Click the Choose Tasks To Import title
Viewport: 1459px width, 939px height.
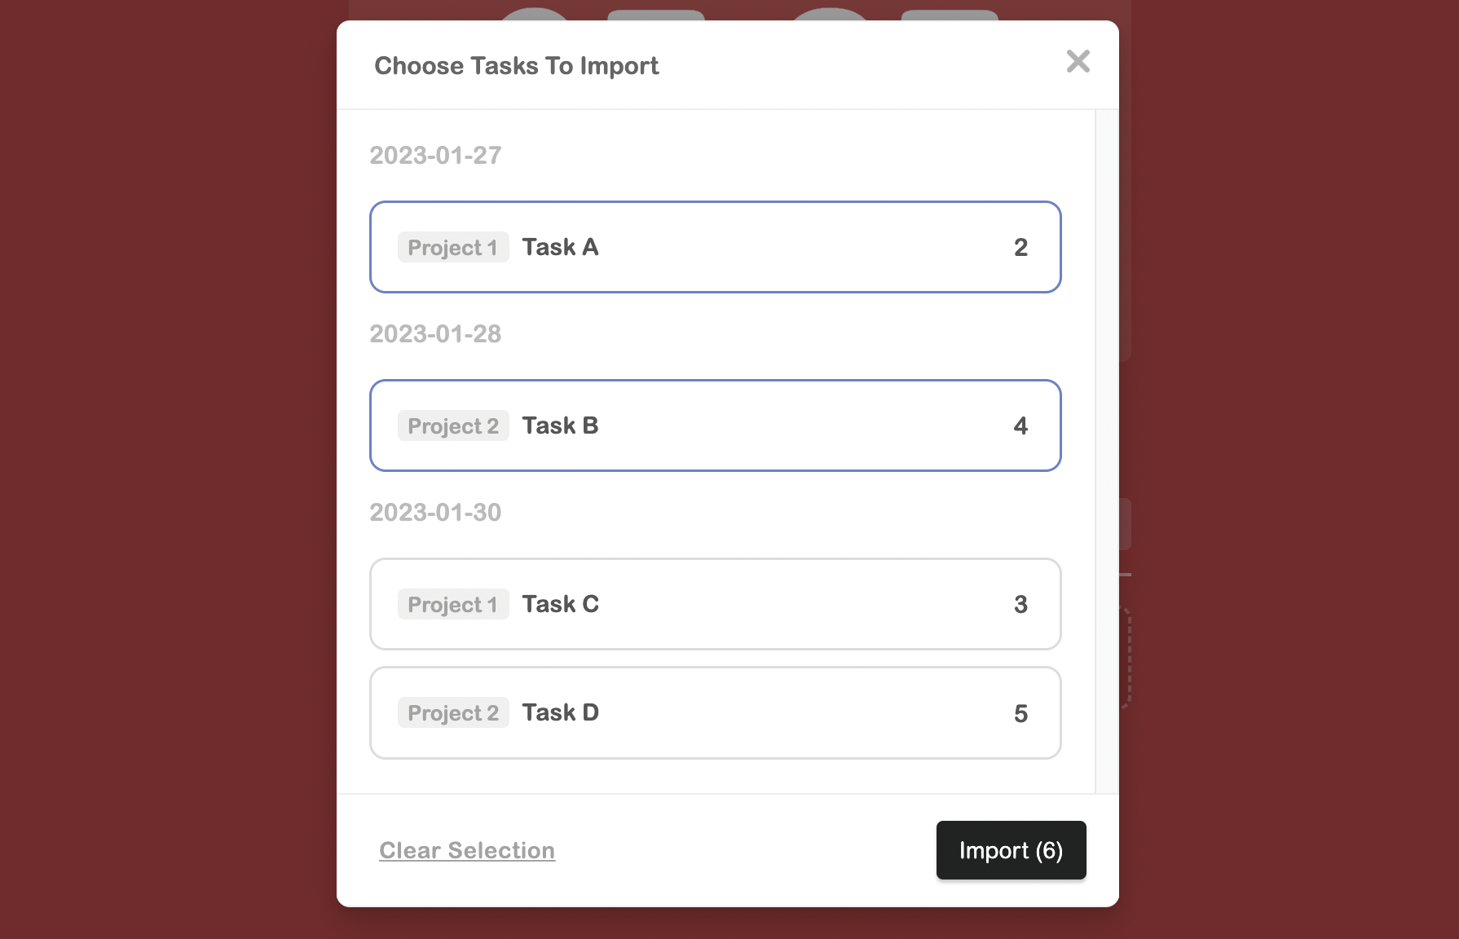[516, 65]
